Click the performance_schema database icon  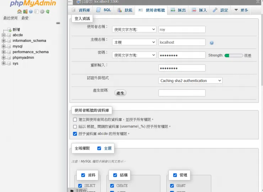tap(9, 52)
